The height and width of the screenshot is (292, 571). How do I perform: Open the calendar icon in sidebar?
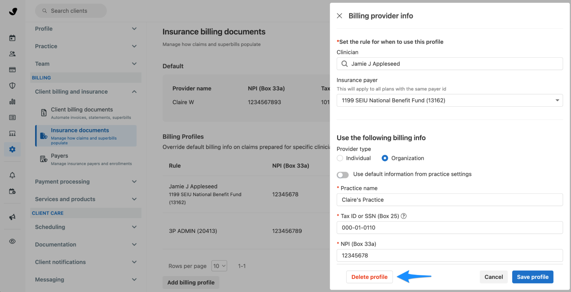coord(12,38)
